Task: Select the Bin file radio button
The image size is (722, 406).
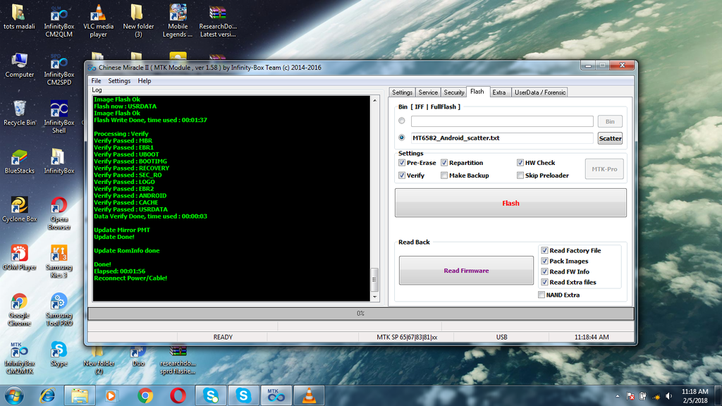Action: pos(402,121)
